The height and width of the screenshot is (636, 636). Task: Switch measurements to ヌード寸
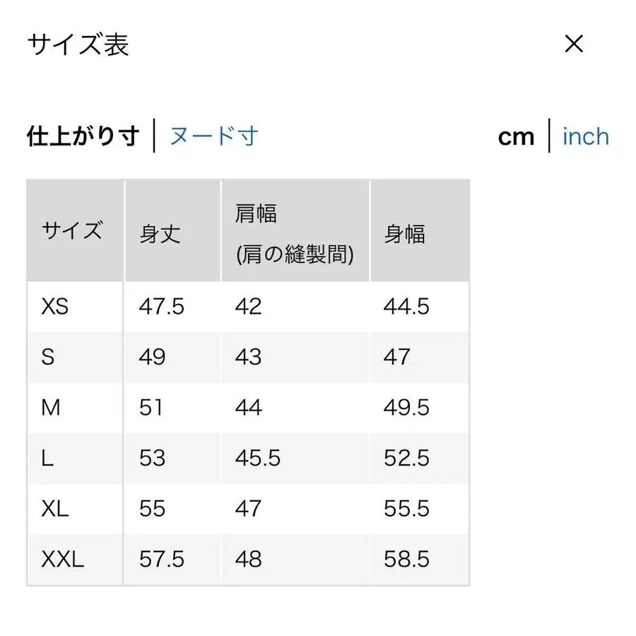coord(213,135)
